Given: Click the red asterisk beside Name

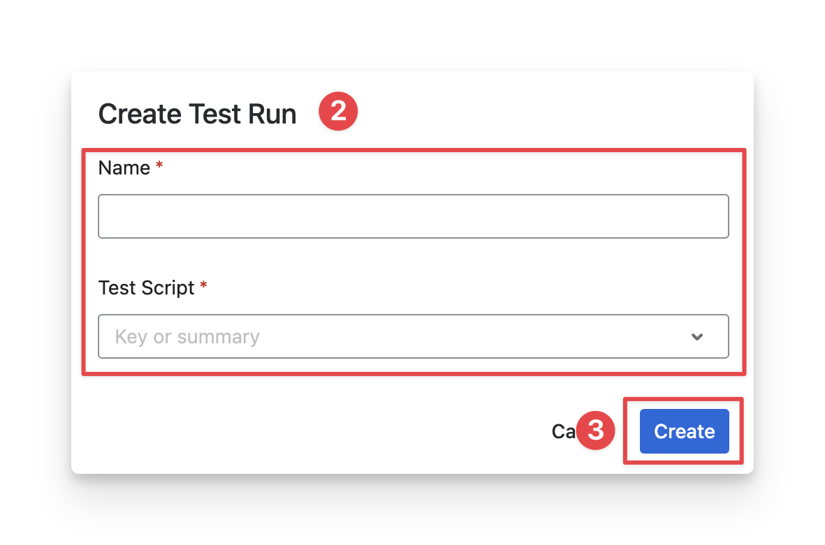Looking at the screenshot, I should pyautogui.click(x=159, y=167).
